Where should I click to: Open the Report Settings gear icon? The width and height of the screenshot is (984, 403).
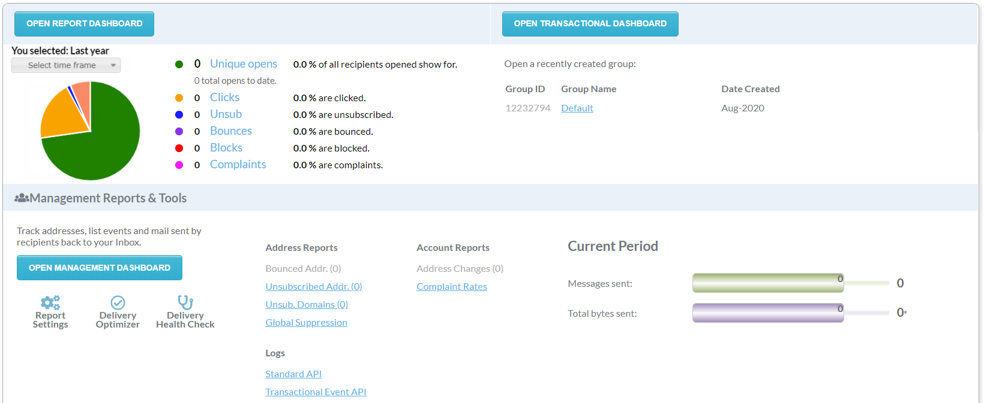(50, 302)
